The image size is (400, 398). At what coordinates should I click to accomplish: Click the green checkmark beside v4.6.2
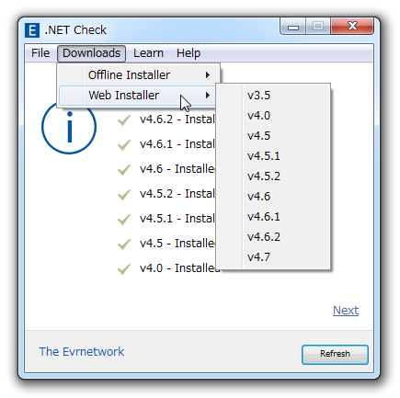pyautogui.click(x=124, y=119)
